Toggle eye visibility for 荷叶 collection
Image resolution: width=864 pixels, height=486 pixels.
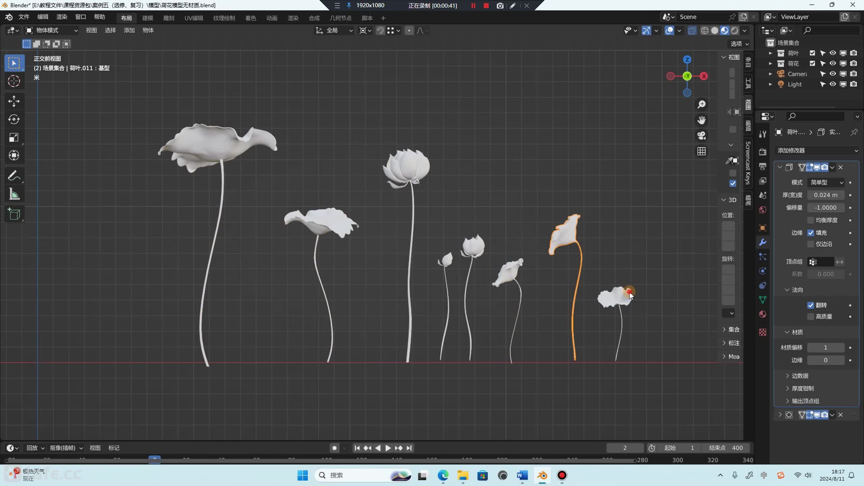[833, 53]
